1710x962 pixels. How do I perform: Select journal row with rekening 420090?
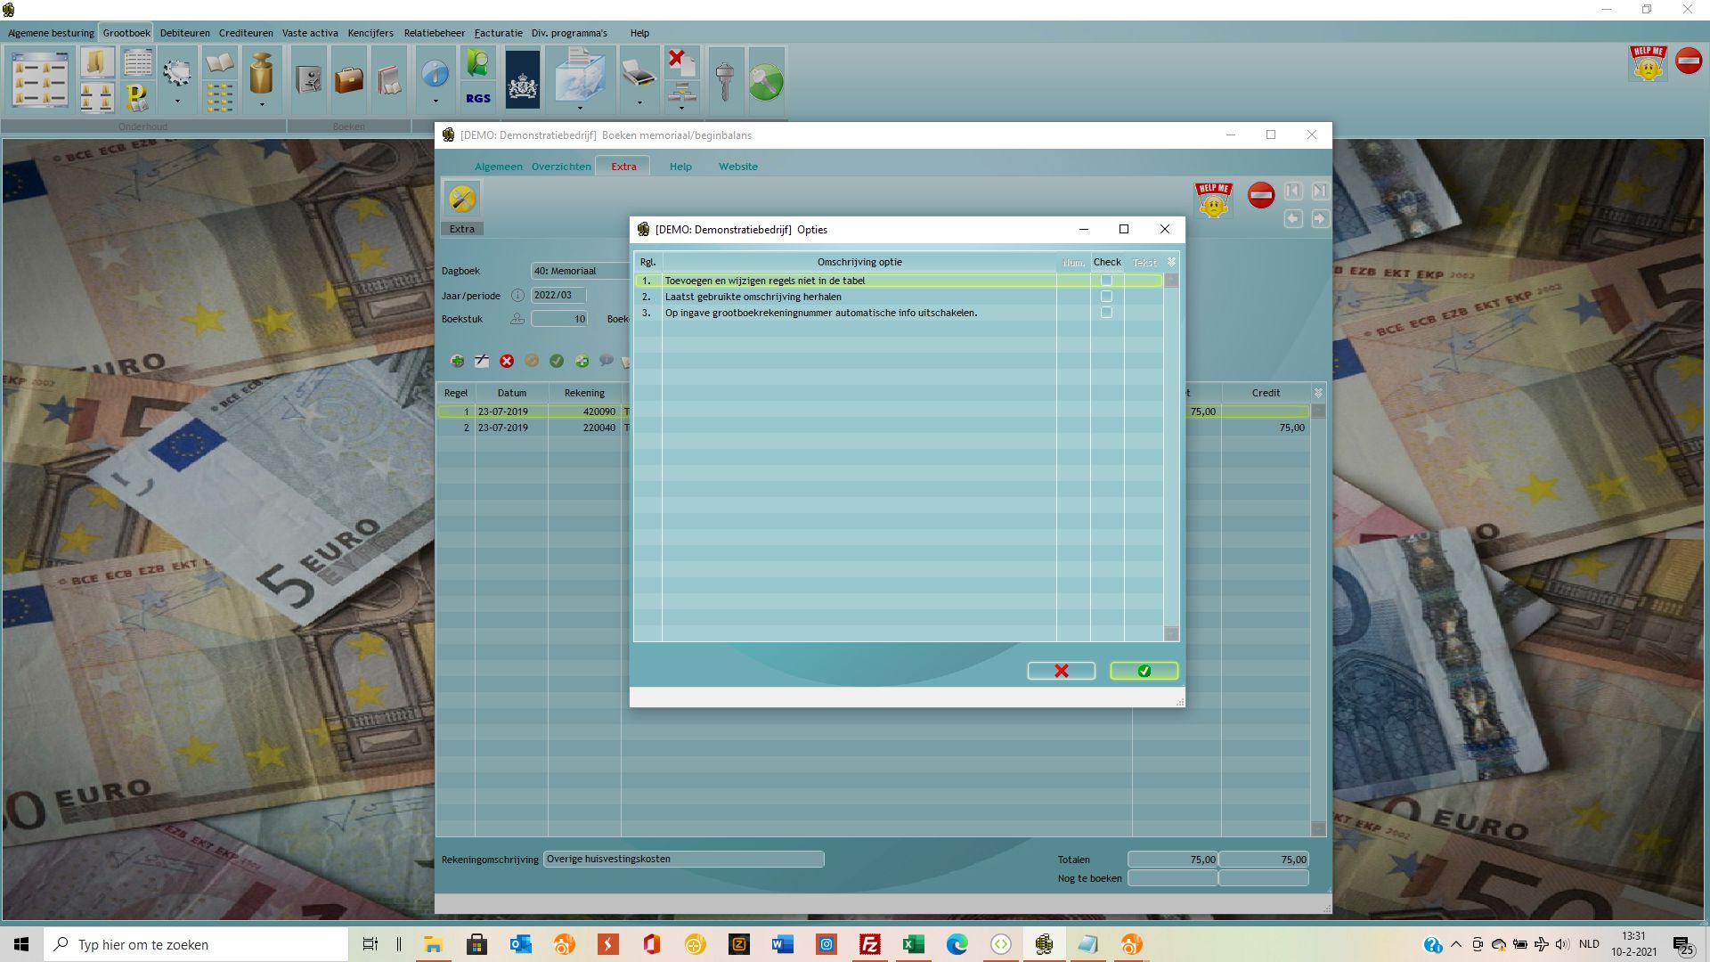click(x=873, y=412)
